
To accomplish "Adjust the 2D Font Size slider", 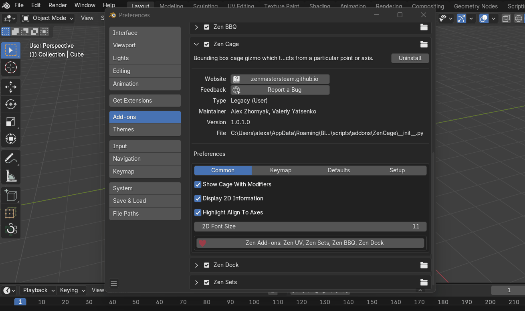I will coord(310,226).
